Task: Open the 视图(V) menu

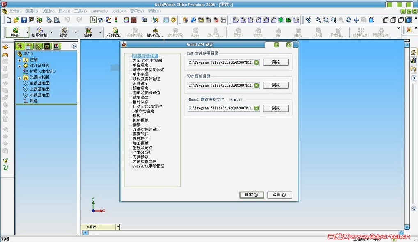Action: pyautogui.click(x=48, y=11)
